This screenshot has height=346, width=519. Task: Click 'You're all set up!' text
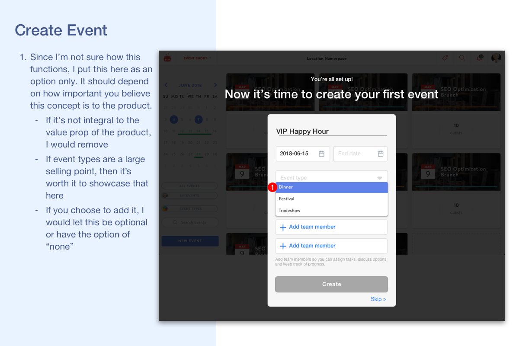332,79
